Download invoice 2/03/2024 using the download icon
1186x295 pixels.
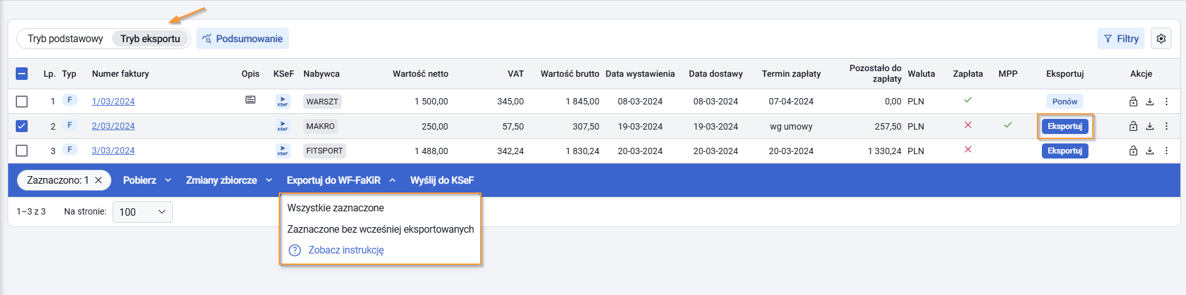(1150, 126)
